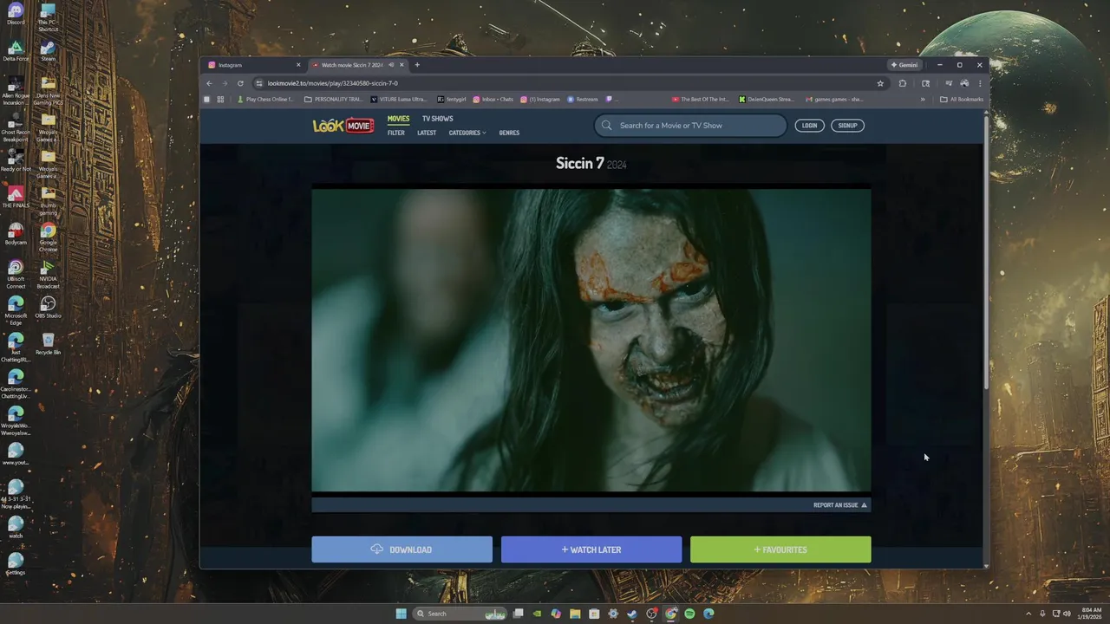1110x624 pixels.
Task: Open Ghost Recon Breakpoint desktop icon
Action: click(16, 127)
